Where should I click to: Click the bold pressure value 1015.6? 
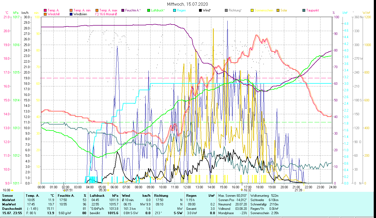point(113,213)
